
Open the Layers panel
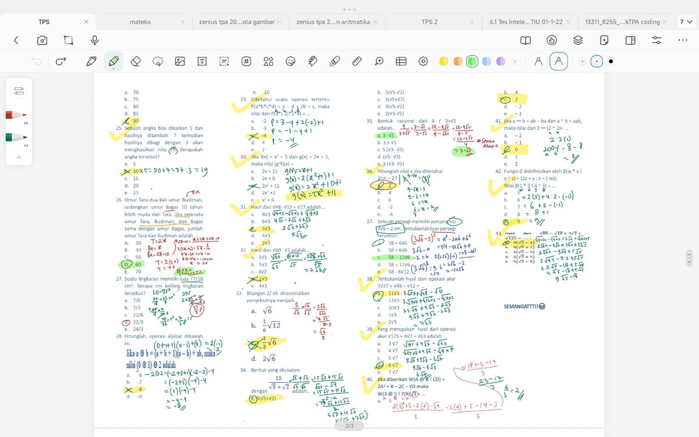point(578,40)
